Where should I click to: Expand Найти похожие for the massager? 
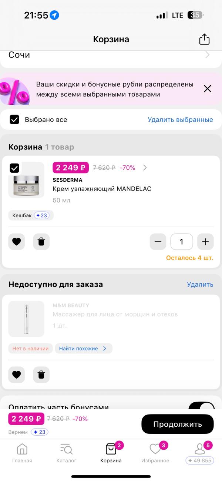coord(83,348)
